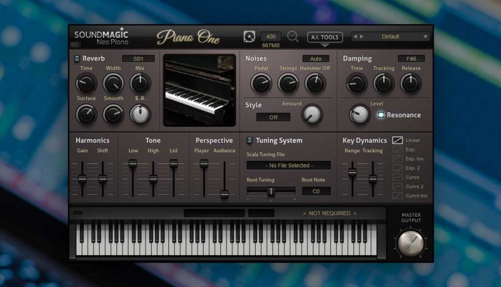
Task: Toggle the Reverb power switch
Action: (77, 59)
